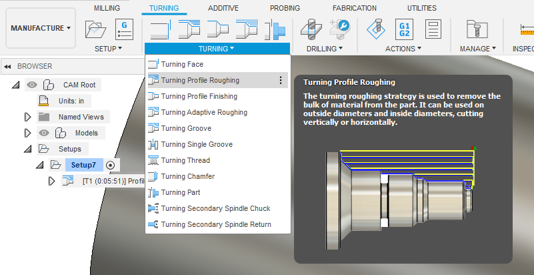Toggle Models visibility eye
The width and height of the screenshot is (534, 275).
pyautogui.click(x=43, y=133)
